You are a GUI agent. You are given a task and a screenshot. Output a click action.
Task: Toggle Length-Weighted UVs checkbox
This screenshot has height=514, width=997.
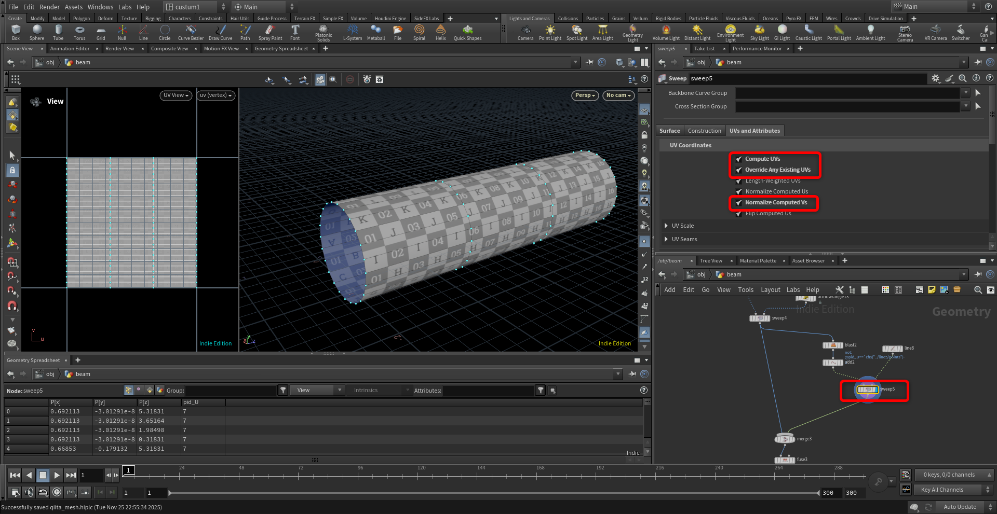[739, 181]
